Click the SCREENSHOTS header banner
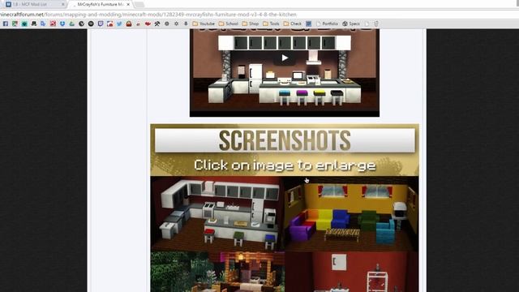This screenshot has height=292, width=519. [285, 140]
